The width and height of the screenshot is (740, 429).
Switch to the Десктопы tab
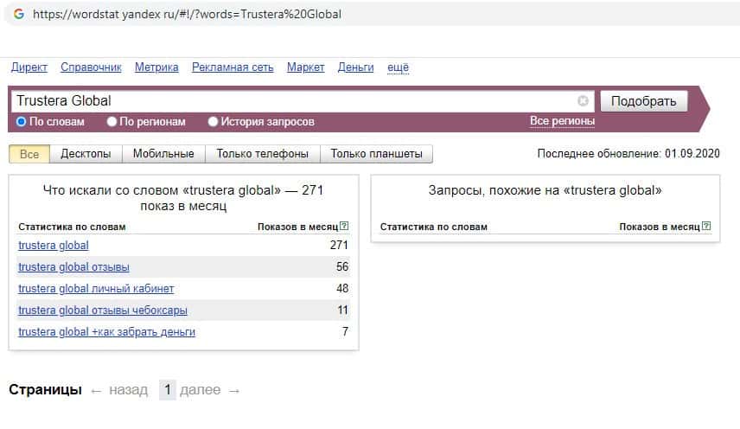pos(86,154)
